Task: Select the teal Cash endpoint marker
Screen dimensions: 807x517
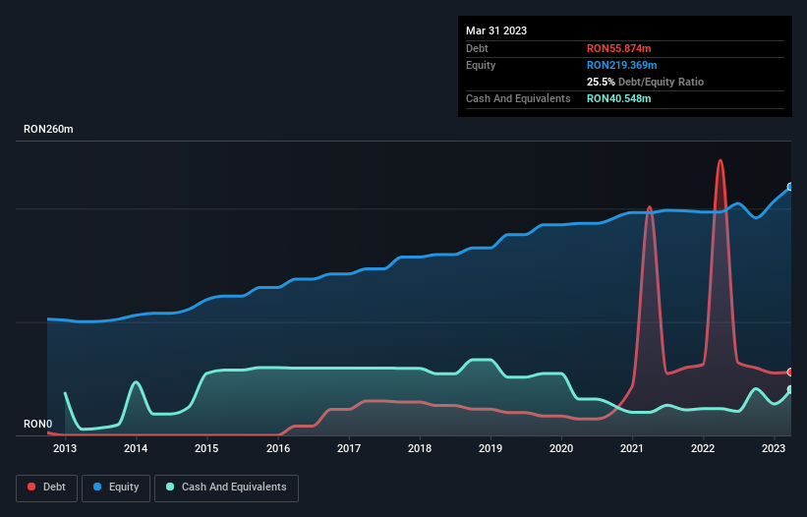Action: point(790,390)
